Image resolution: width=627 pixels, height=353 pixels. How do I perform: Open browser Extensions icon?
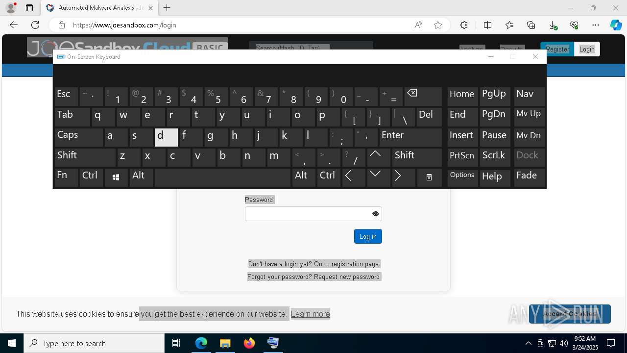(x=464, y=25)
